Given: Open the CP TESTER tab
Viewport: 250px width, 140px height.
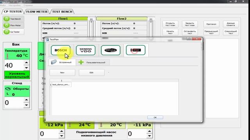Looking at the screenshot, I should point(13,12).
